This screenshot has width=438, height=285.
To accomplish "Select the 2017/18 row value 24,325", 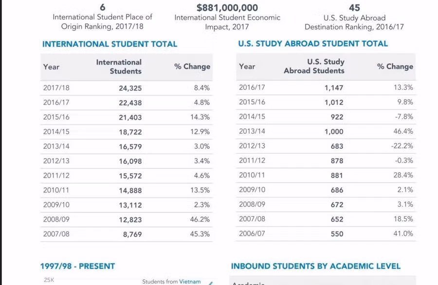I will coord(130,88).
